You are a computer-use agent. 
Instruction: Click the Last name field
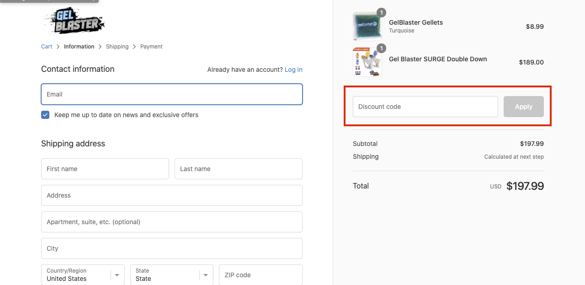coord(239,169)
